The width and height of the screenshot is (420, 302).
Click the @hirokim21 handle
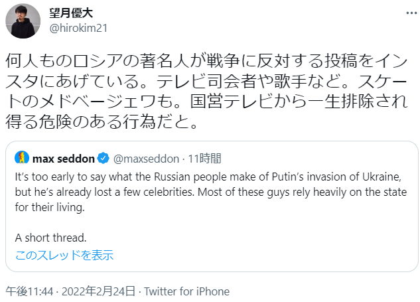point(79,28)
